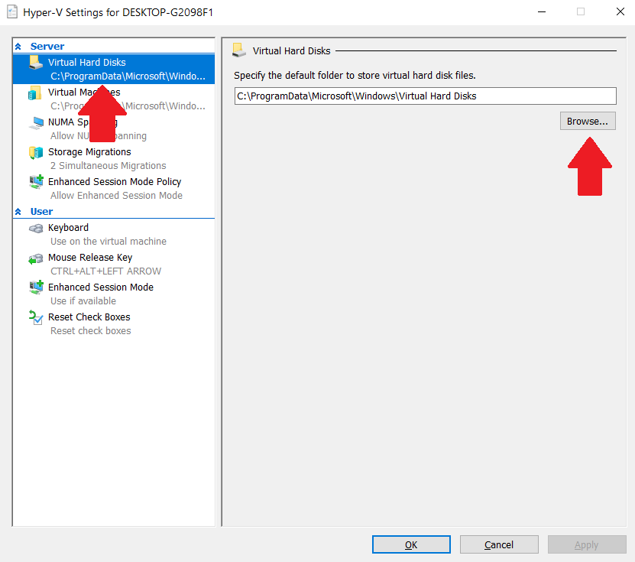The image size is (635, 562).
Task: Click the '2 Simultaneous Migrations' text
Action: coord(109,166)
